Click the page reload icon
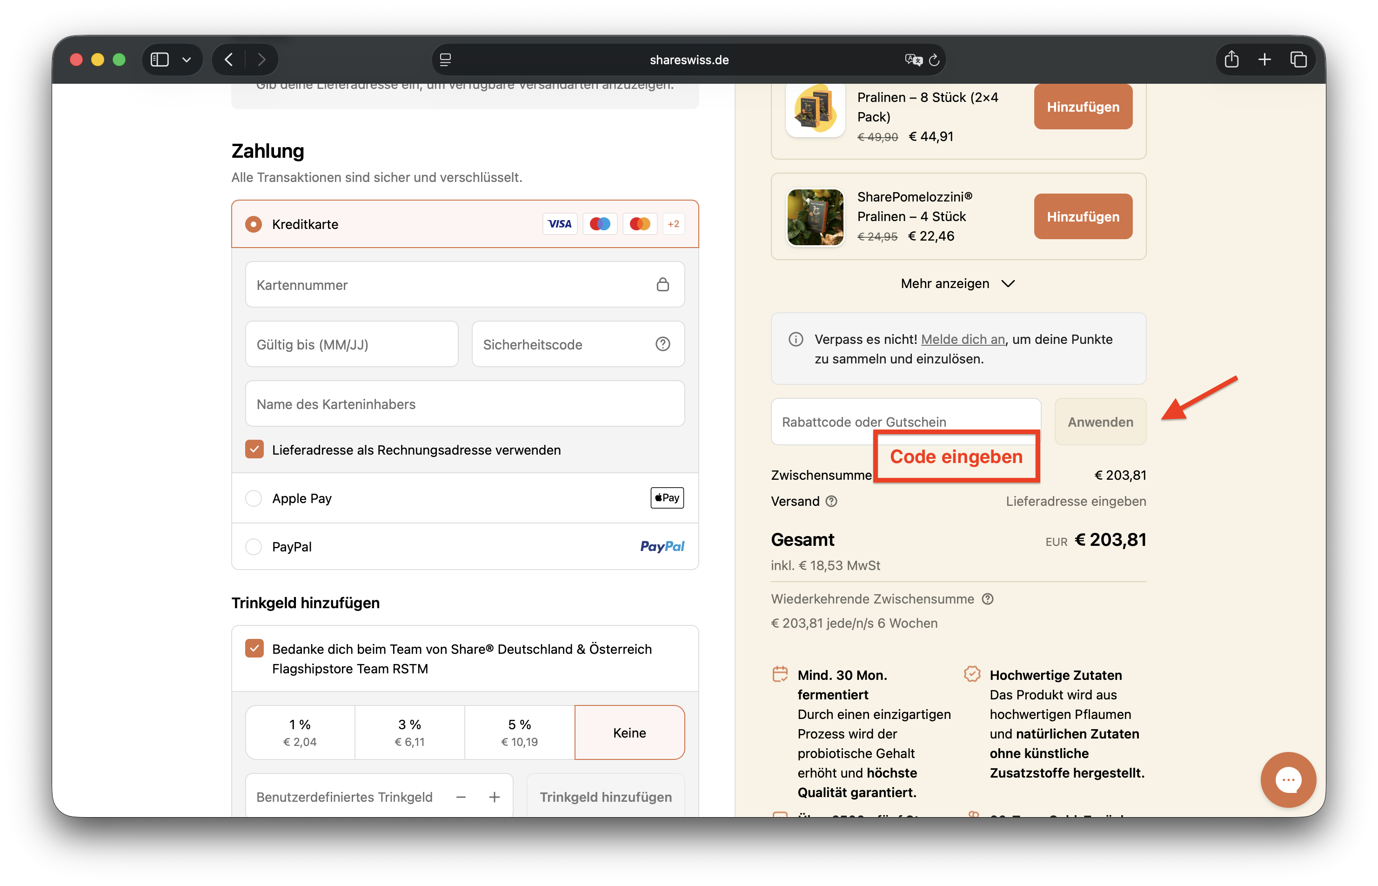This screenshot has width=1378, height=886. 934,60
